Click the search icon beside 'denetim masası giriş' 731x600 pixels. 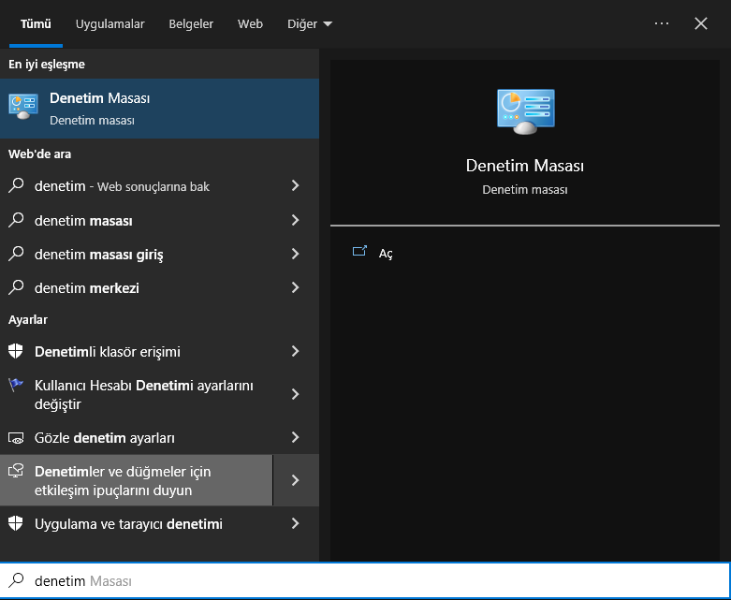(x=16, y=254)
